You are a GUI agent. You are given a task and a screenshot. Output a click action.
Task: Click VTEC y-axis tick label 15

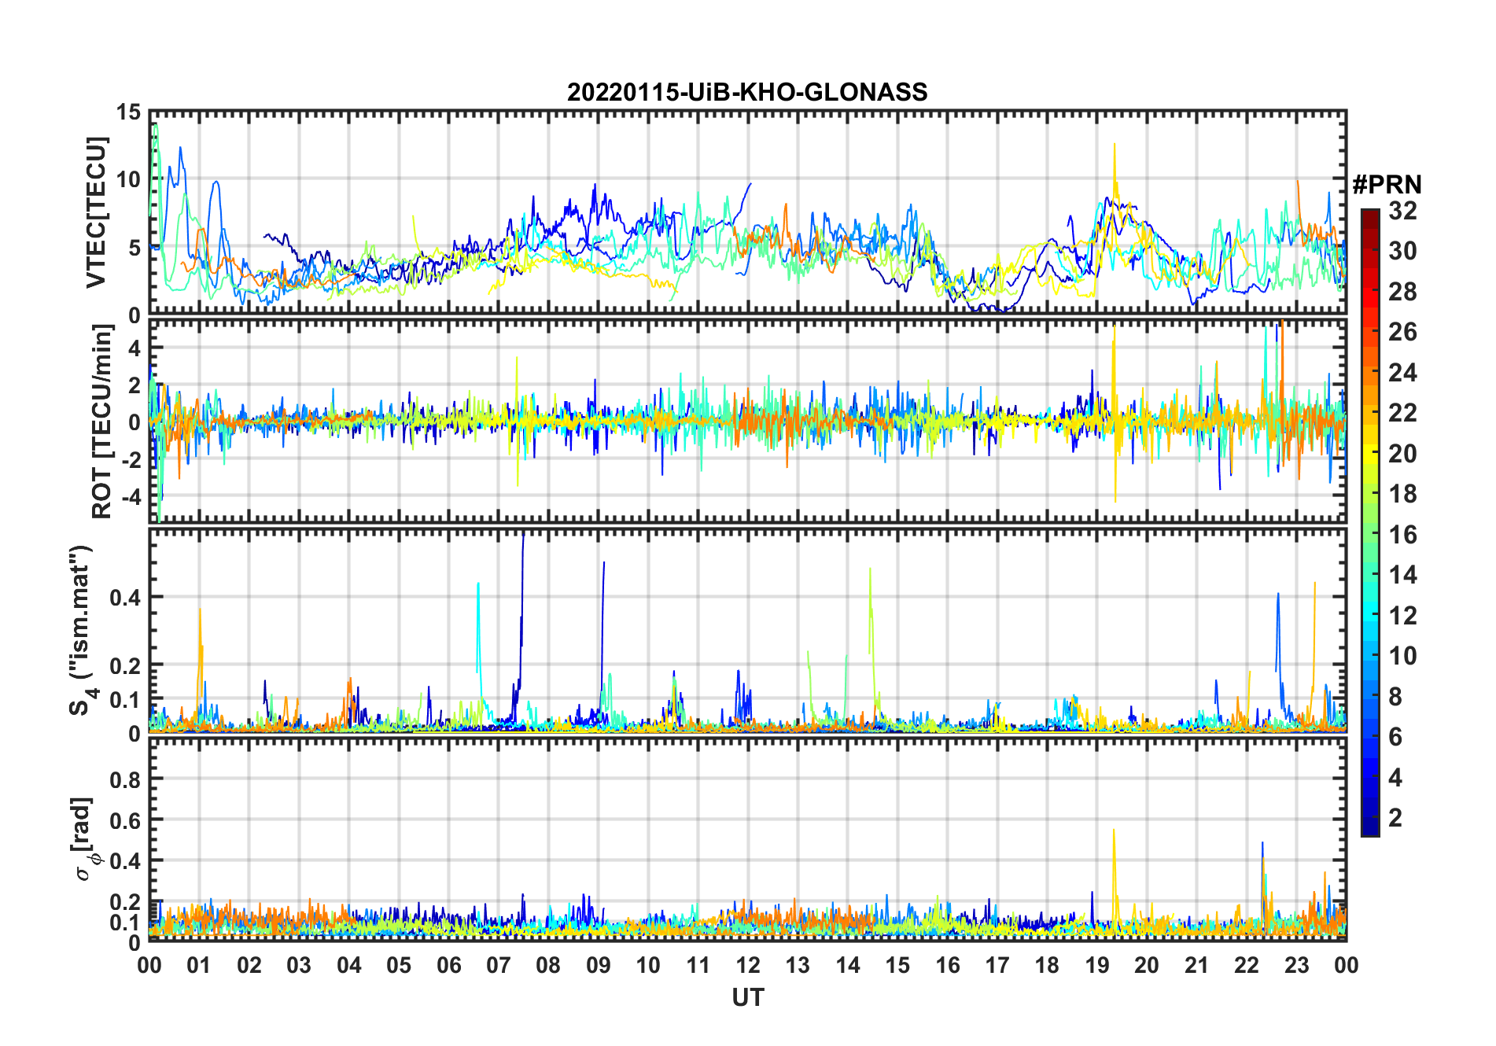129,112
